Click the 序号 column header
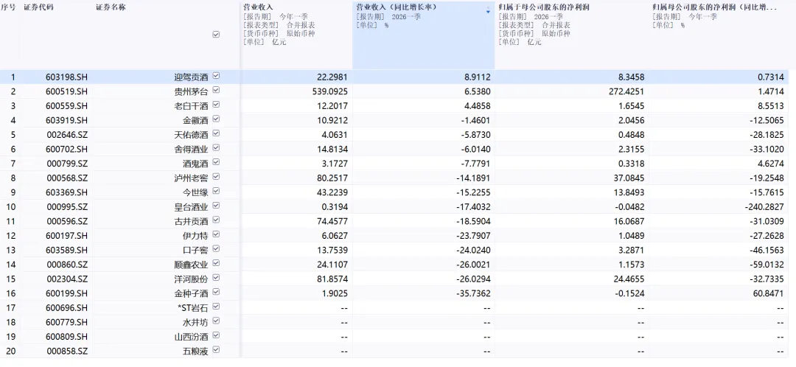Image resolution: width=796 pixels, height=367 pixels. [x=9, y=7]
